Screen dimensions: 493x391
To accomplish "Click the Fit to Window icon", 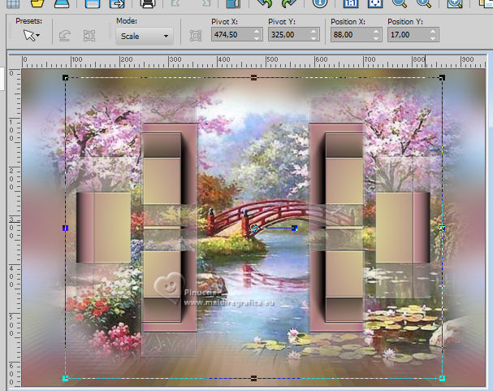I will [x=375, y=3].
